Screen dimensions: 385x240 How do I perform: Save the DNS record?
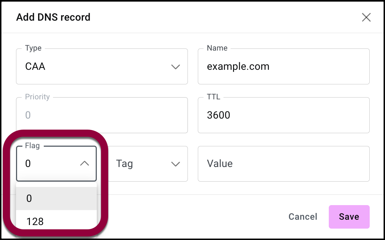349,217
